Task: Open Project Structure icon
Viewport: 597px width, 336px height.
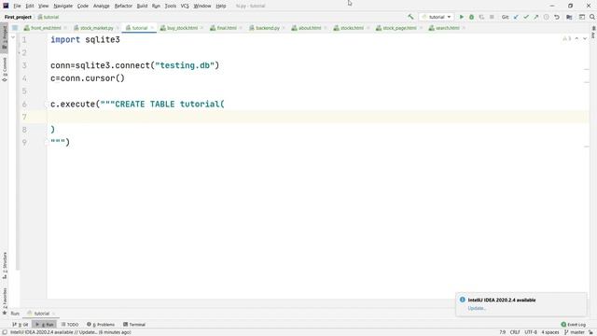Action: [x=569, y=17]
